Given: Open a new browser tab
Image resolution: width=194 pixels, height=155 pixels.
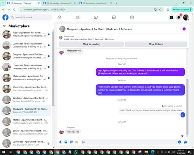Looking at the screenshot, I should (x=116, y=3).
